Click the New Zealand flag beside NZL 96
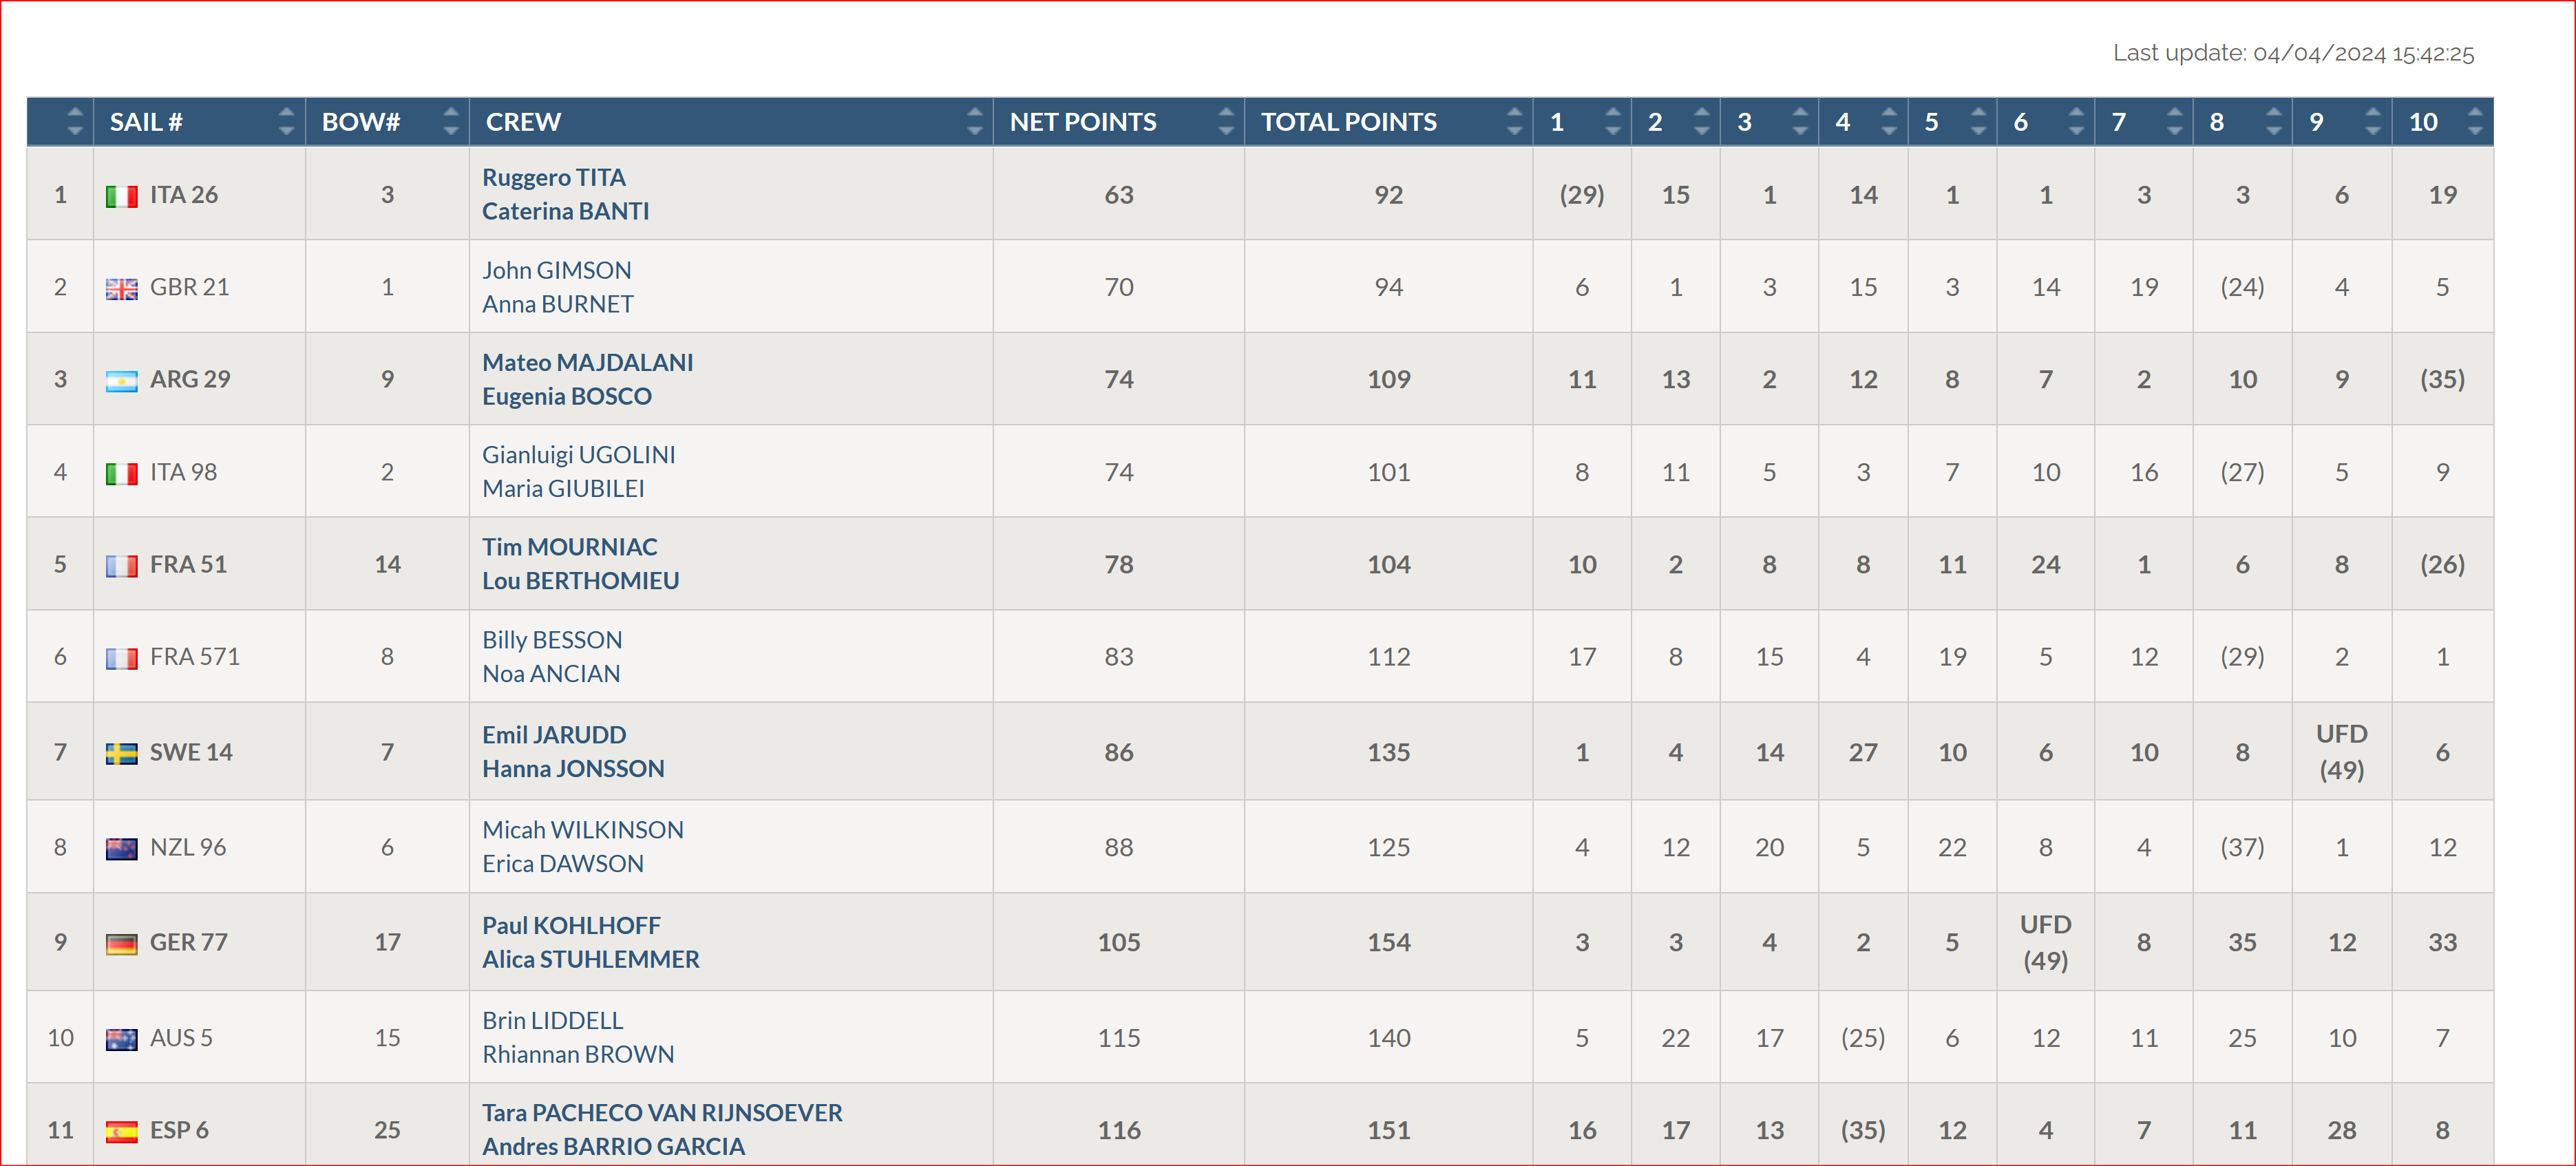 pyautogui.click(x=121, y=849)
